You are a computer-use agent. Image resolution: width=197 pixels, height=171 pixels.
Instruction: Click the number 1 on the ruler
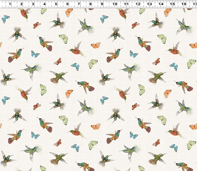tap(10, 4)
